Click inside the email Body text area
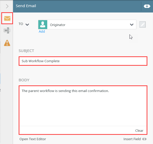 coord(83,106)
